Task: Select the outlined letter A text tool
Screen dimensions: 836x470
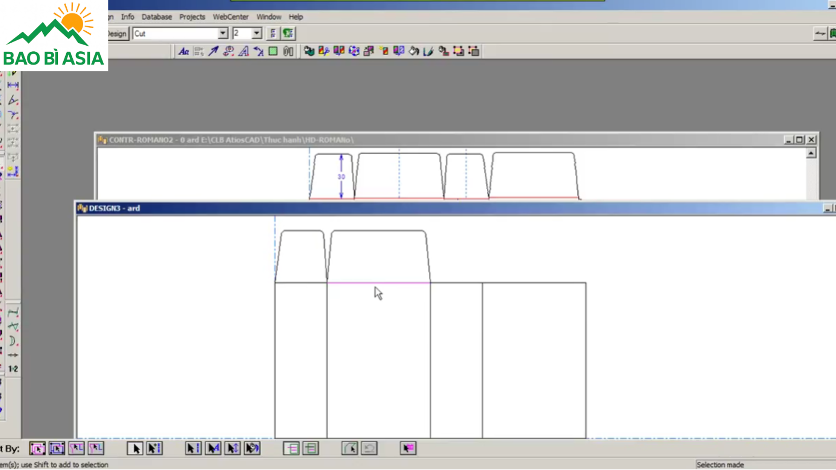Action: [244, 51]
